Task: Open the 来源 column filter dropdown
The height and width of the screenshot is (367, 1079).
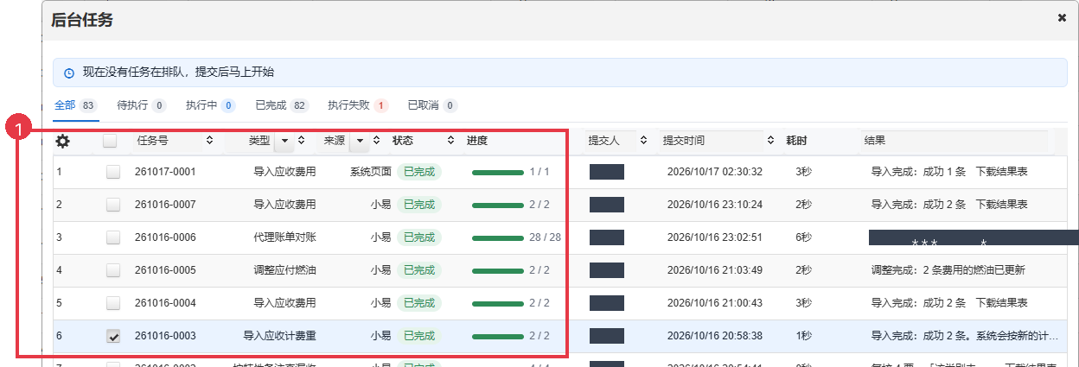Action: pyautogui.click(x=359, y=141)
